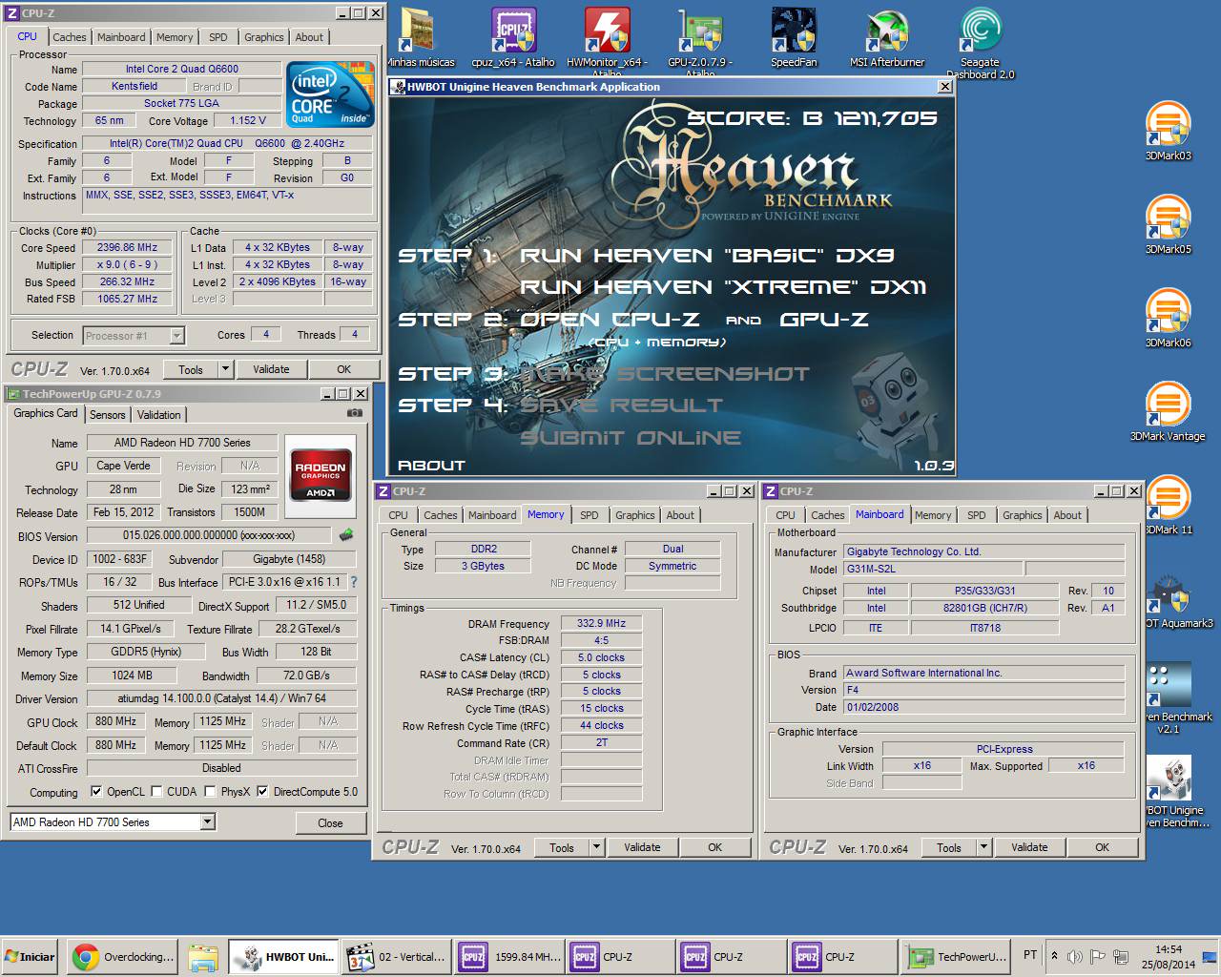Click Iniciar start button
The image size is (1221, 977).
(x=31, y=957)
